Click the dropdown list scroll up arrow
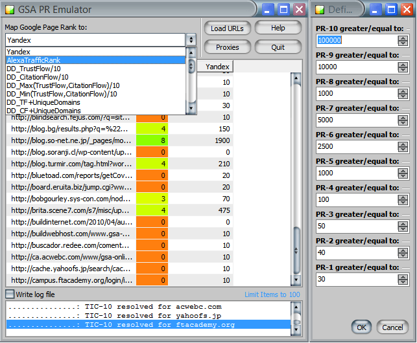Screen dimensions: 417x343 [191, 52]
